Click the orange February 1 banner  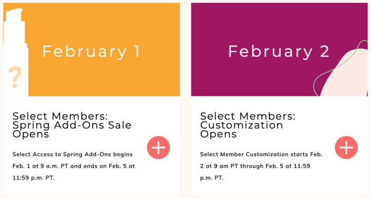coord(92,49)
